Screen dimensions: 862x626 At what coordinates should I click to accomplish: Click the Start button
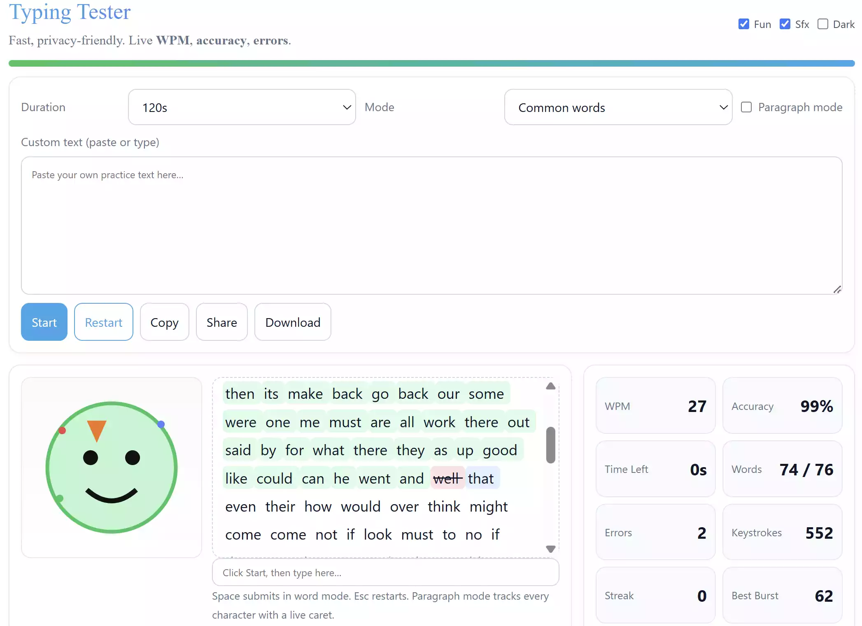tap(44, 322)
